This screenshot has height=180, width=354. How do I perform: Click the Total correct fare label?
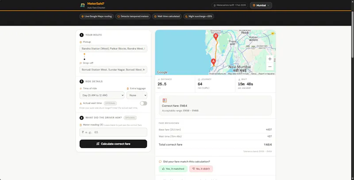pos(170,145)
